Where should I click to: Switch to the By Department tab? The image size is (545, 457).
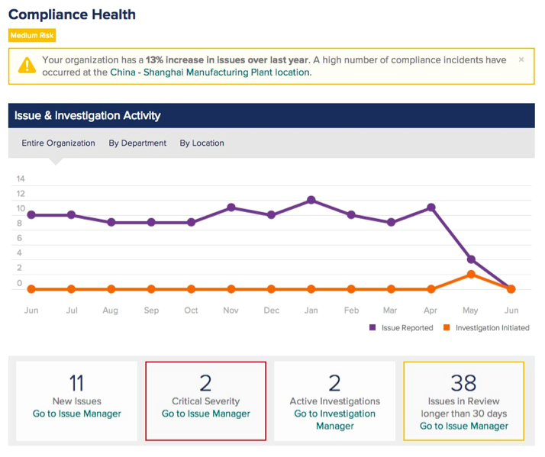pos(137,143)
